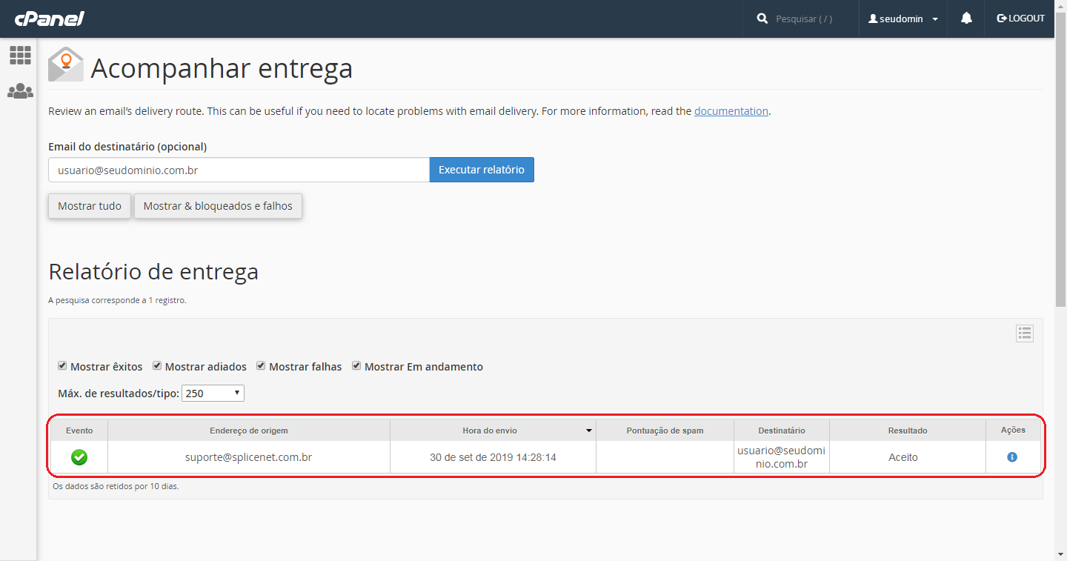
Task: Click the Aceito result cell
Action: [908, 457]
